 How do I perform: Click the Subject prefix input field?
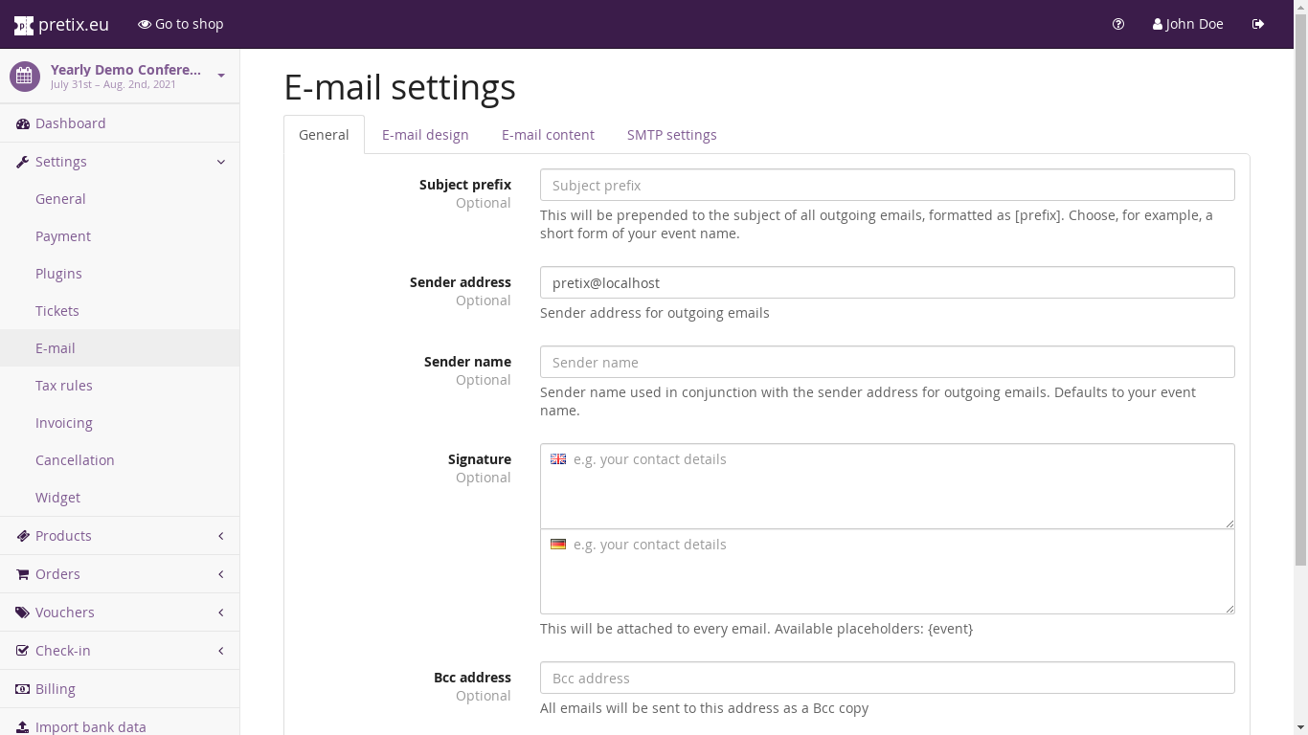(887, 186)
